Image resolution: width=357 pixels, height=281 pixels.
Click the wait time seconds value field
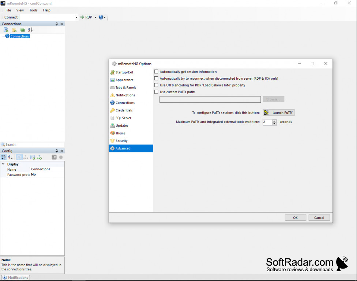[x=267, y=122]
